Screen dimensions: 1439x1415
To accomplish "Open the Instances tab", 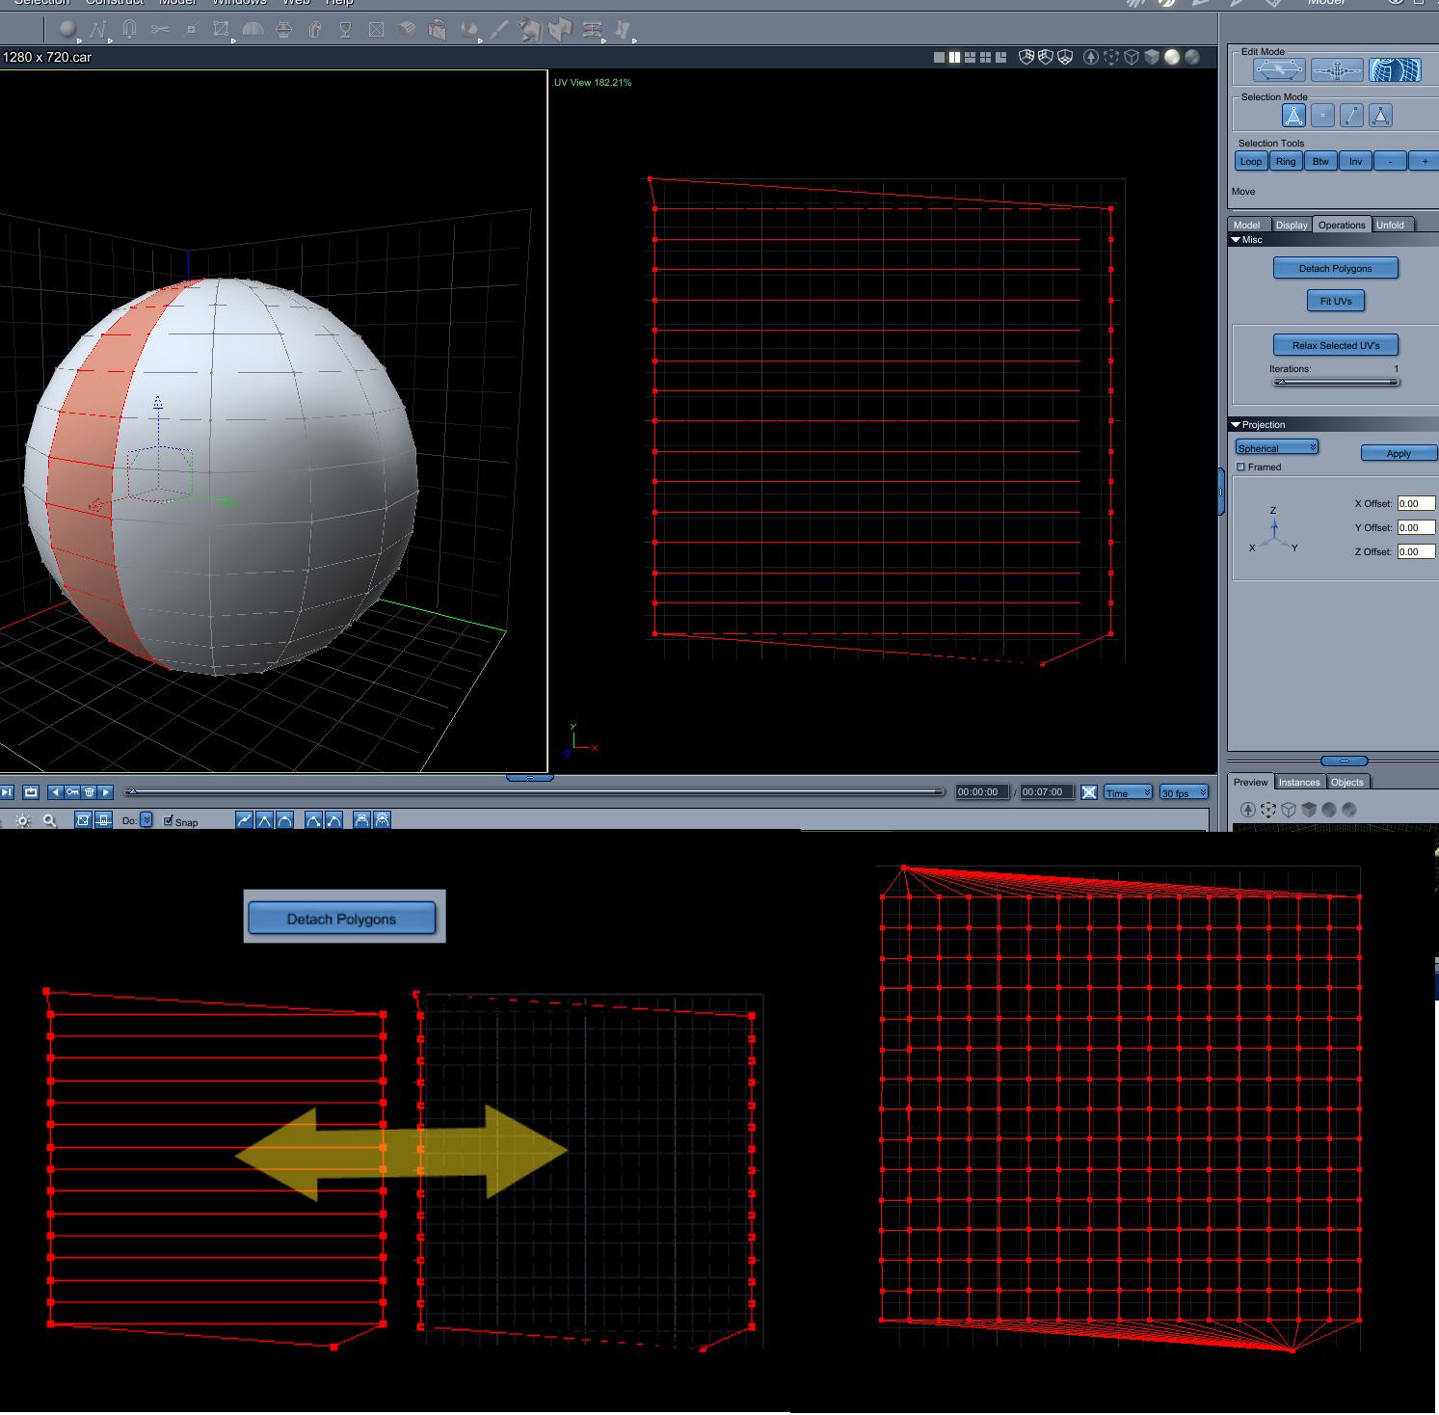I will tap(1299, 782).
